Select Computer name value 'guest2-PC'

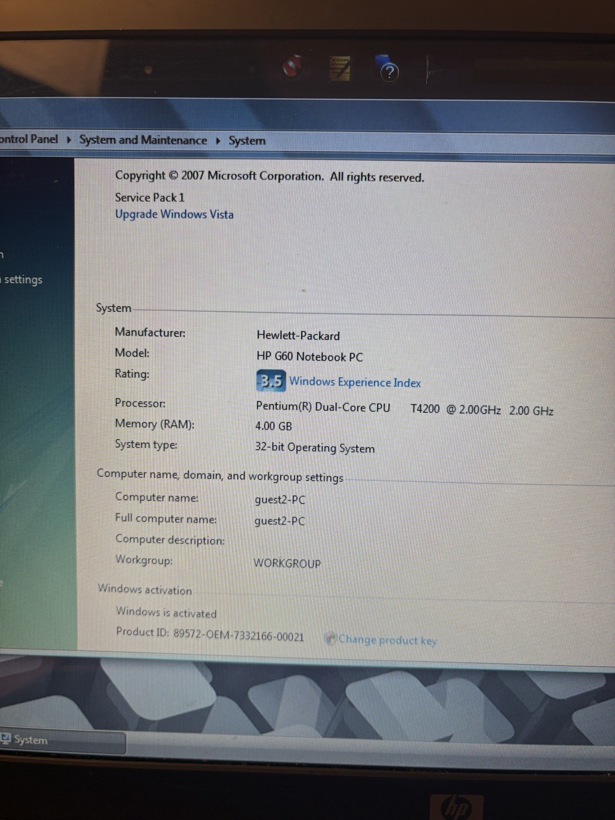[280, 500]
